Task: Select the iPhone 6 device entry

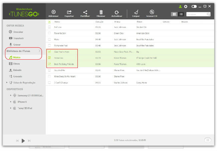Action: 22,102
